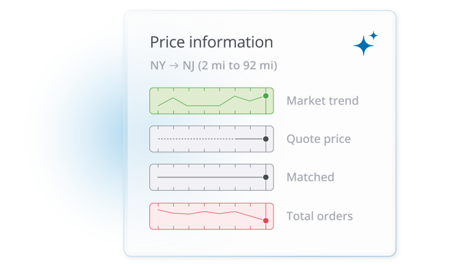Click the blue sparkle AI icon
472x265 pixels.
[363, 45]
